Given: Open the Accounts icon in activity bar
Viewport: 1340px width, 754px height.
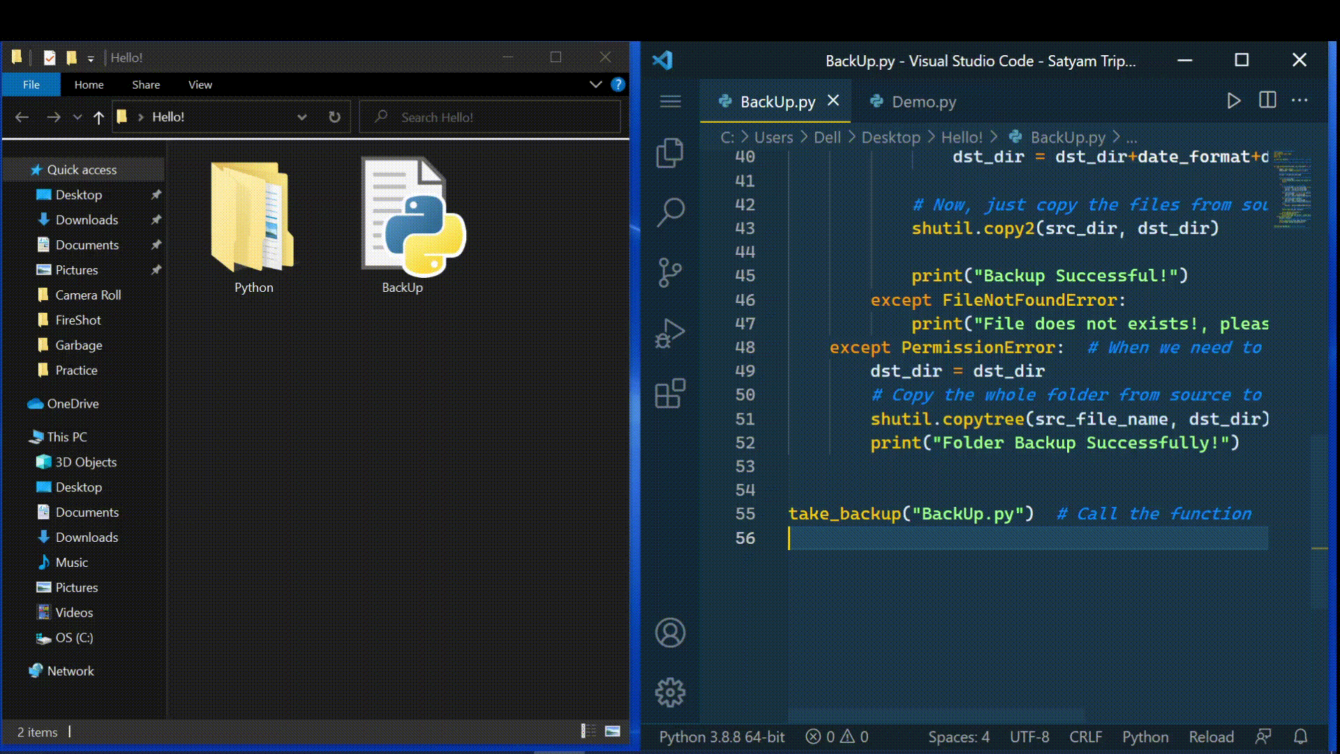Looking at the screenshot, I should click(x=670, y=633).
